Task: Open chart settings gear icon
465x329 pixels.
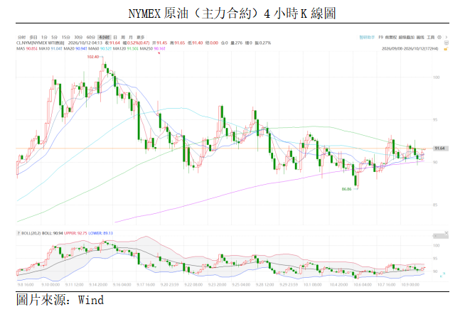Action: pos(439,38)
